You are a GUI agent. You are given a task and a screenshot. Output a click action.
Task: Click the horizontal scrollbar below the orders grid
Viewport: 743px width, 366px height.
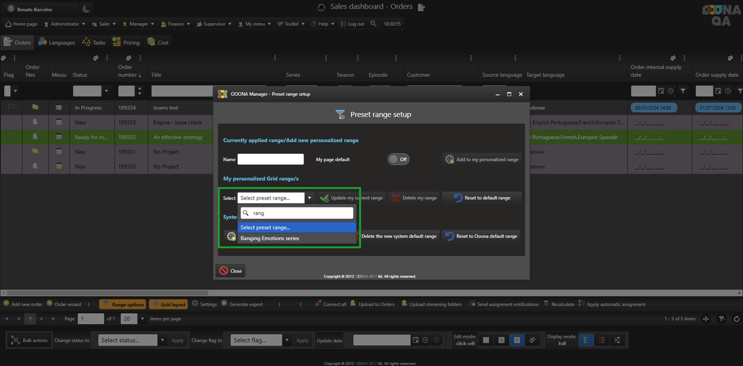(371, 293)
